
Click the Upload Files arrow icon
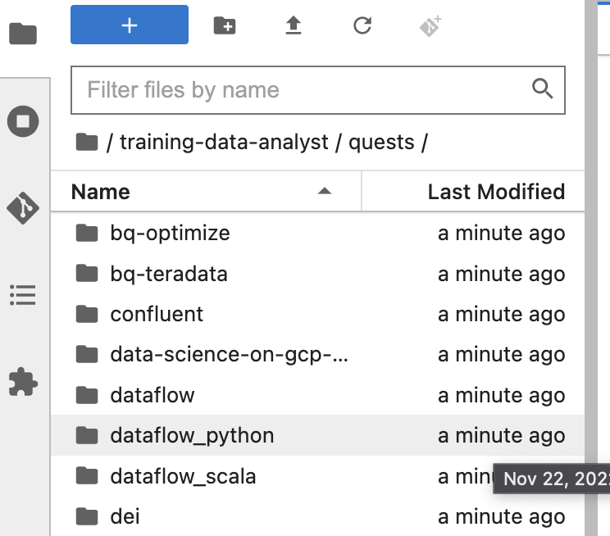(x=293, y=25)
